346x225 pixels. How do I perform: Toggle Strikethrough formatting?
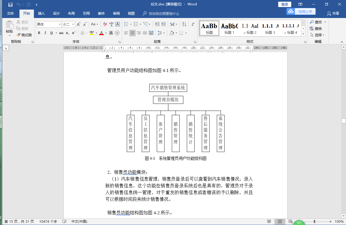[x=61, y=33]
